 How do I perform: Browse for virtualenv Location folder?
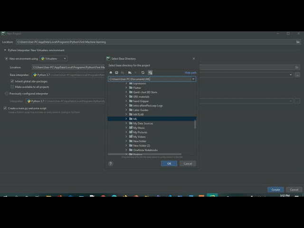point(297,67)
